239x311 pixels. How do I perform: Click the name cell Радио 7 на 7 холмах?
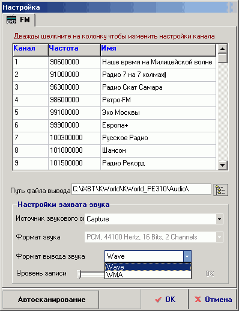click(x=158, y=75)
